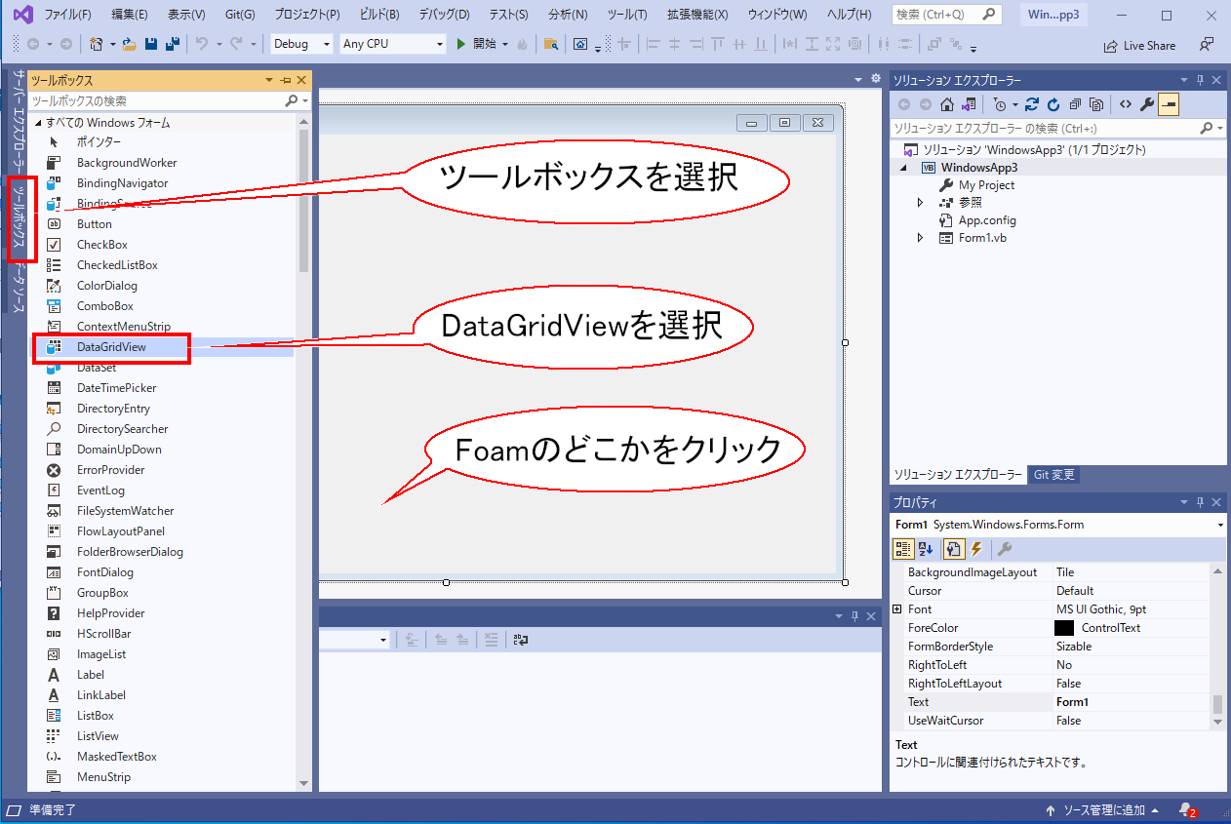Show events with the lightning bolt icon
The height and width of the screenshot is (824, 1231).
[x=976, y=549]
